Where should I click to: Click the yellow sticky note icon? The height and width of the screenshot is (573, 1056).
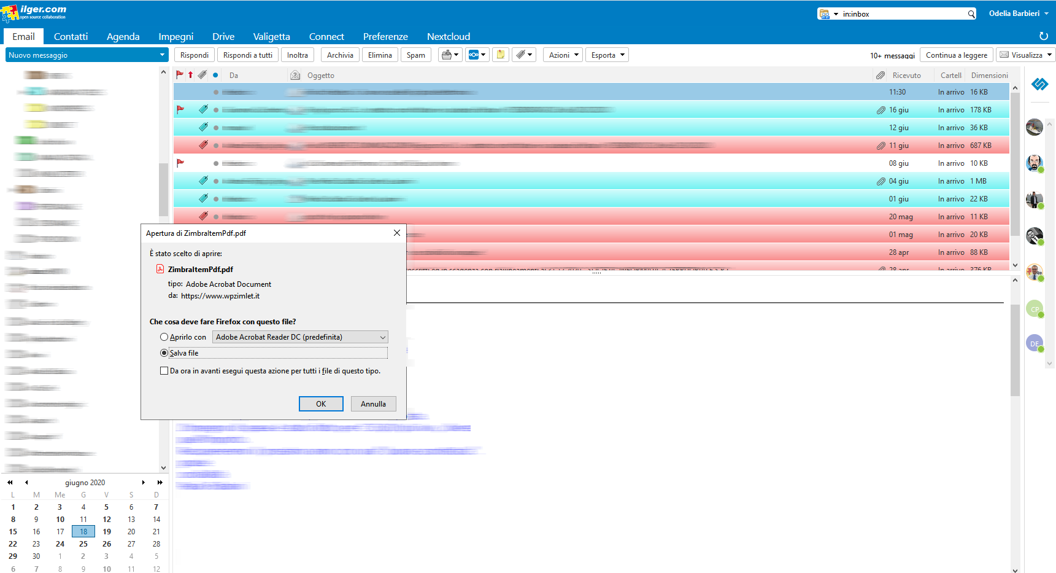[x=500, y=55]
